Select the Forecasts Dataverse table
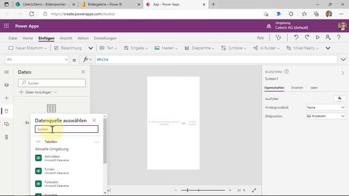Viewport: 349px width, 196px height. pyautogui.click(x=67, y=184)
